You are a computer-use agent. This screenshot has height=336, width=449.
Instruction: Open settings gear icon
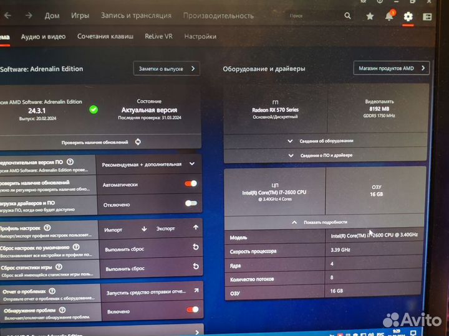point(408,17)
